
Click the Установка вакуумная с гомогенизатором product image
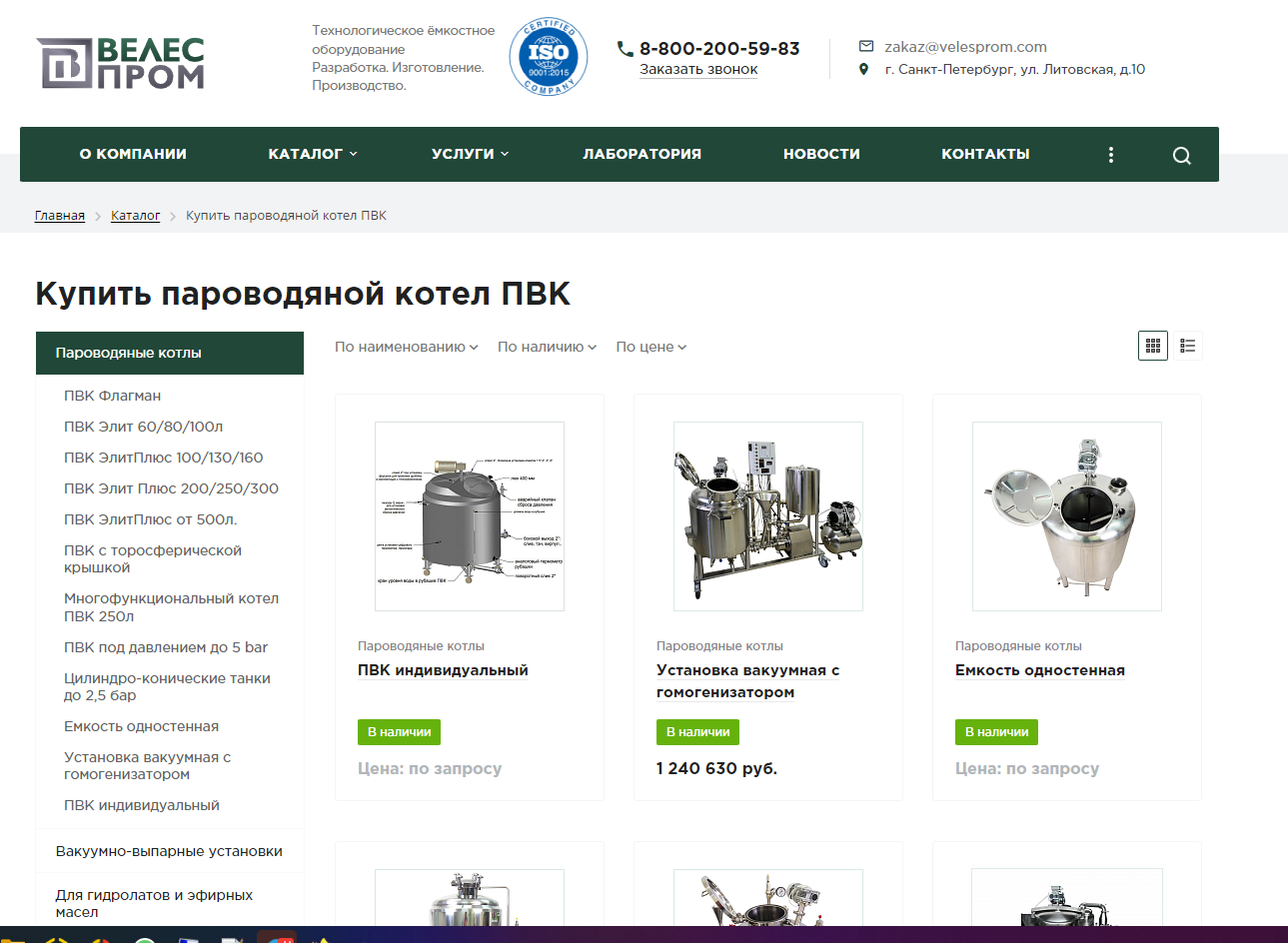(767, 515)
